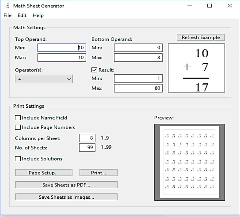Click Save Sheets as Images...

pyautogui.click(x=66, y=197)
